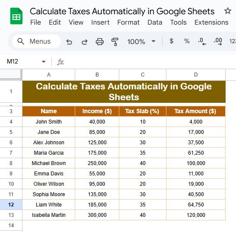Open the Extensions menu
The image size is (236, 232).
(x=211, y=22)
